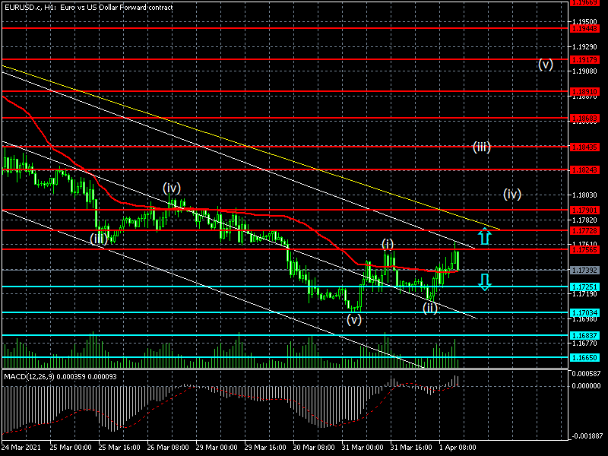Click the 31 Mar 00:00 time label
This screenshot has width=608, height=456.
pyautogui.click(x=363, y=447)
